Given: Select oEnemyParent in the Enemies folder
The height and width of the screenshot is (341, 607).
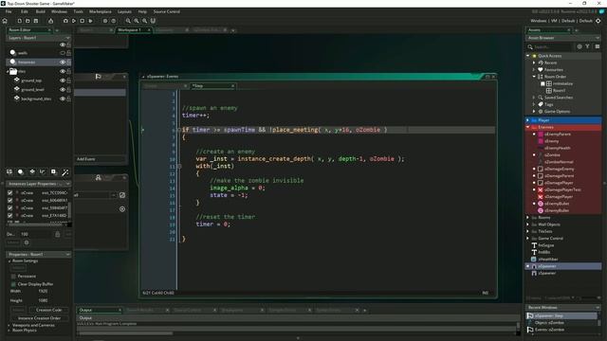Looking at the screenshot, I should point(558,135).
